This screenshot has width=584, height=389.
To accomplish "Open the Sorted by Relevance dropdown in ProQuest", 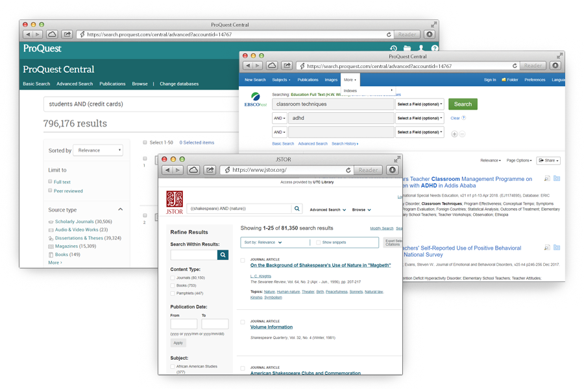I will [98, 150].
